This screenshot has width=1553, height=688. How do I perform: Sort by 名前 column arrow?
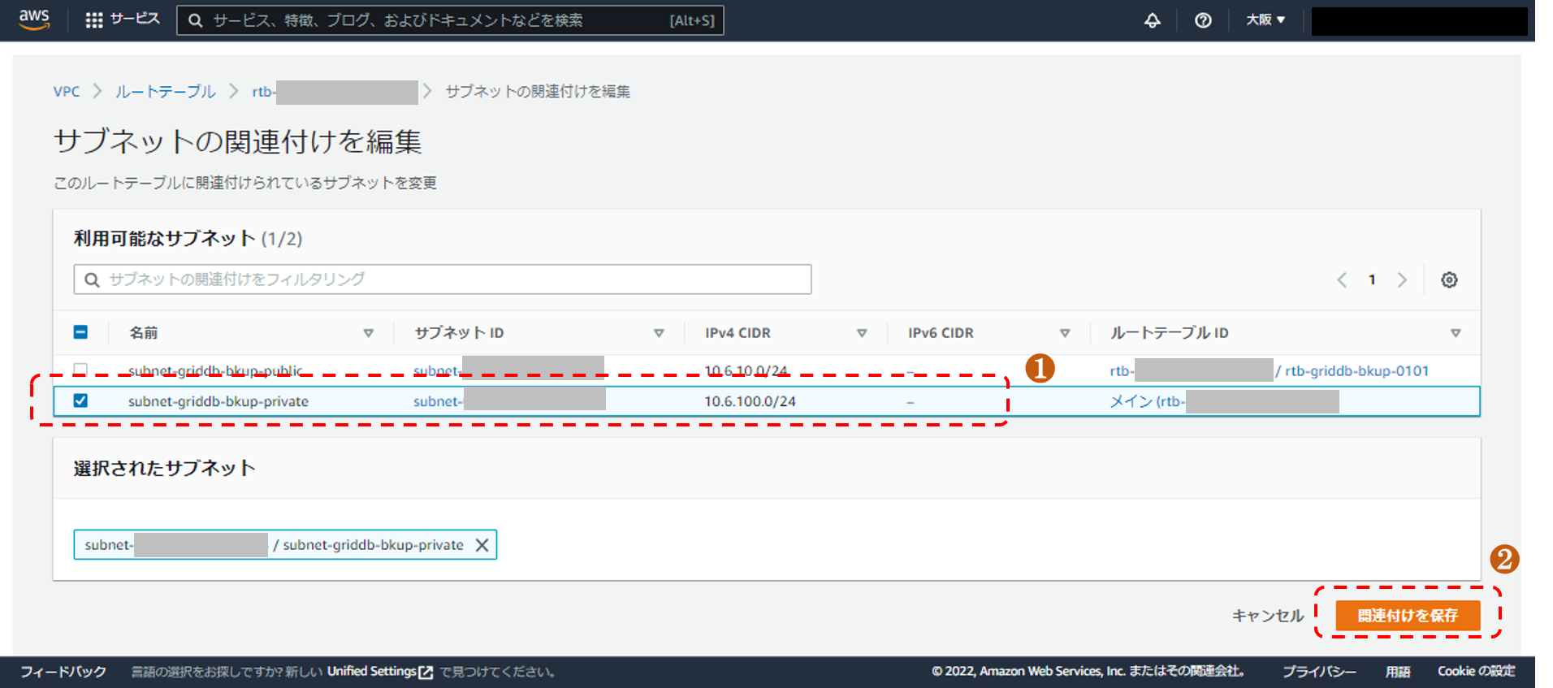coord(368,333)
